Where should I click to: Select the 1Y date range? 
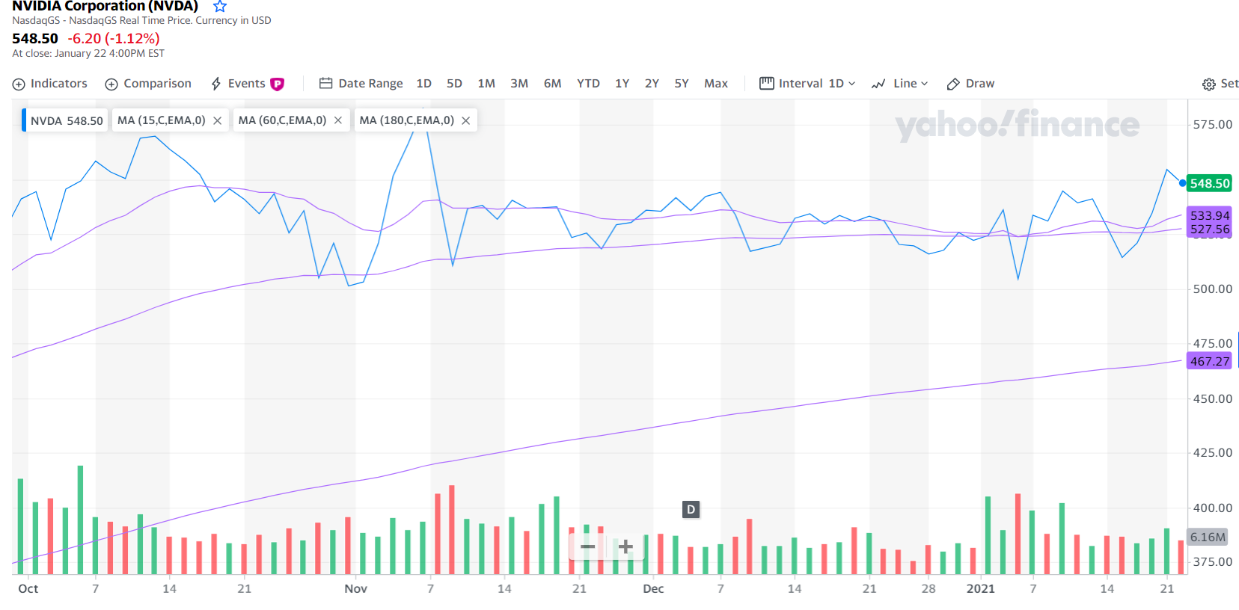pos(622,84)
